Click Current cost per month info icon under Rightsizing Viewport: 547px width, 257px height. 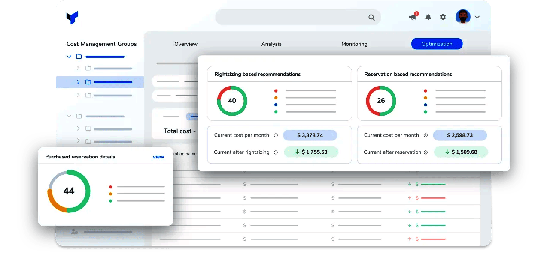click(x=276, y=135)
